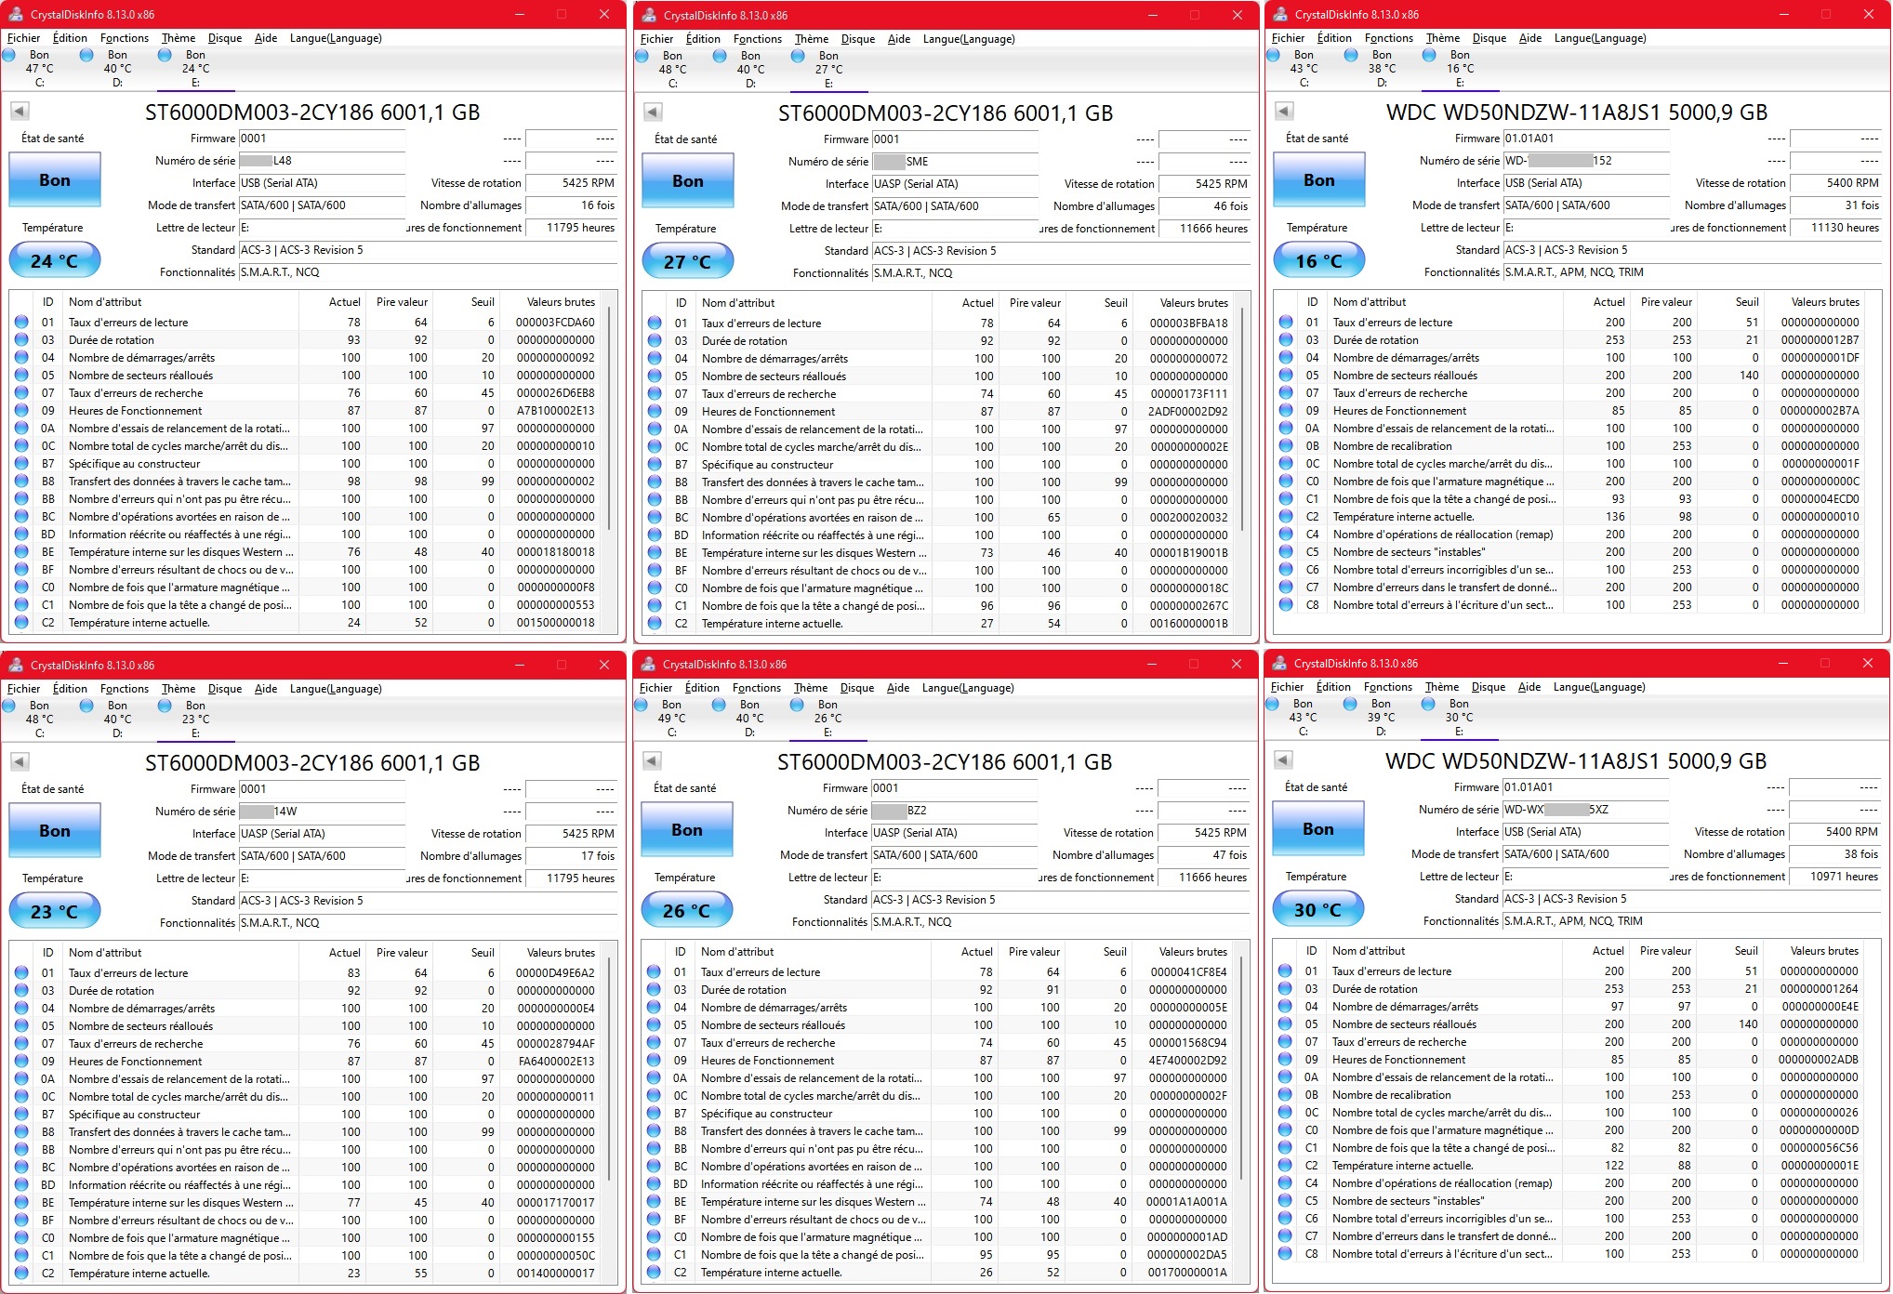Open the Langue(Language) menu in the window with serial ending 14W

[336, 689]
